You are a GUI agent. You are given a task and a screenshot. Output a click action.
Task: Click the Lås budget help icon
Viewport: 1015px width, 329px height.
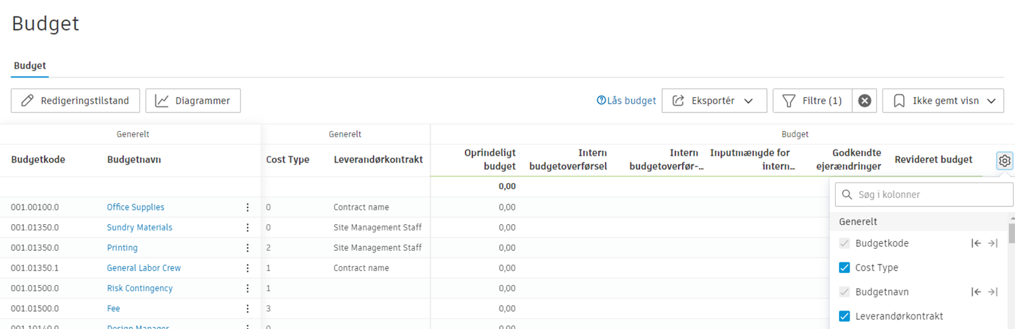click(602, 101)
